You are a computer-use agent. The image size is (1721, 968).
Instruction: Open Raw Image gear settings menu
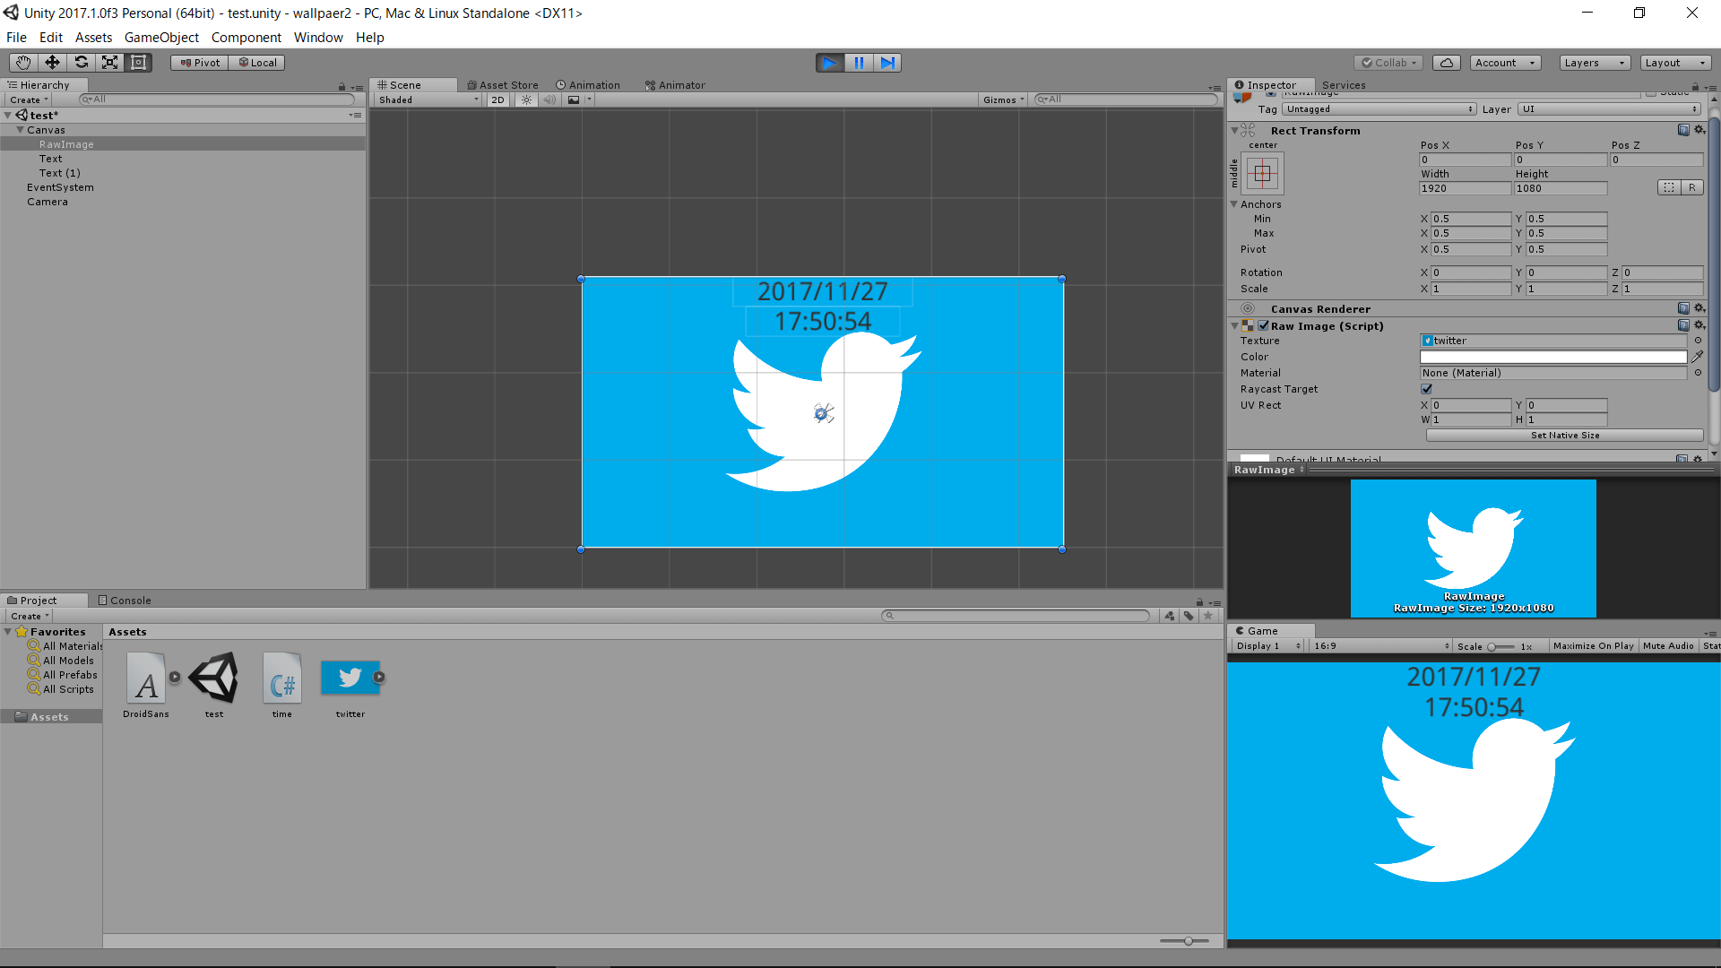[1699, 325]
